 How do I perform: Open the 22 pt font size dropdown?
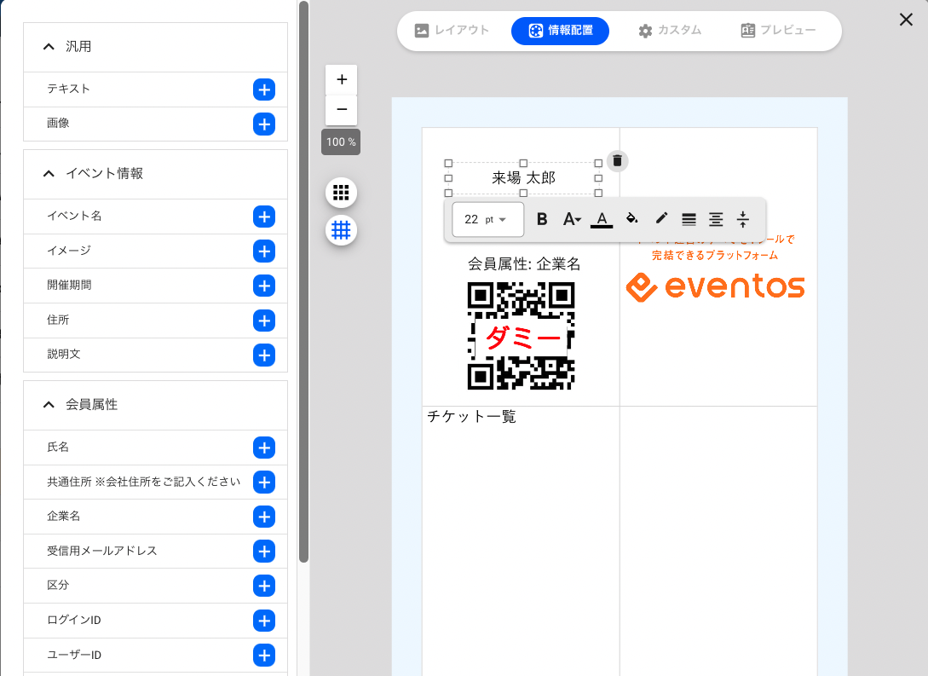(x=487, y=220)
